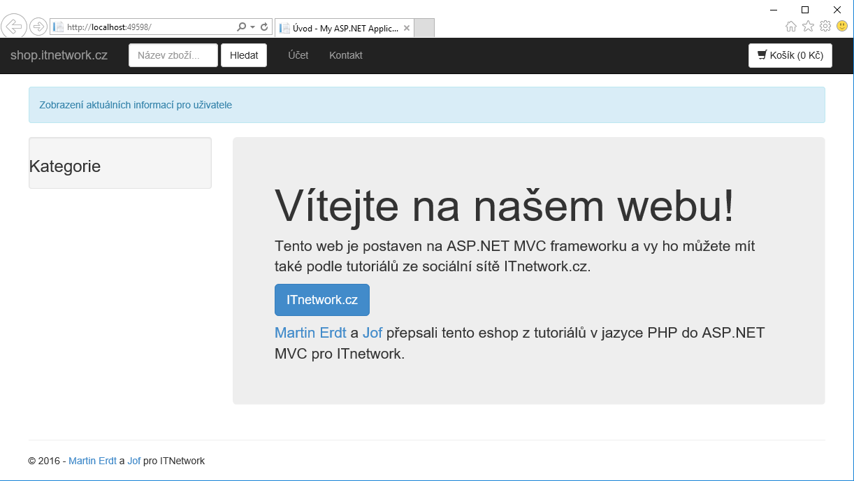Click the Hledat search button

[x=244, y=55]
